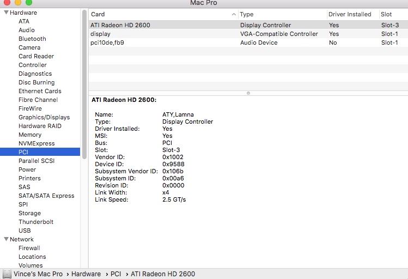The height and width of the screenshot is (279, 408).
Task: Click the ATI Radeon HD 2600 details heading
Action: [x=124, y=100]
